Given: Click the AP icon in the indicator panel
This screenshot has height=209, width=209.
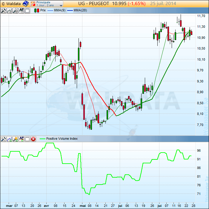Looking at the screenshot, I should 21,139.
